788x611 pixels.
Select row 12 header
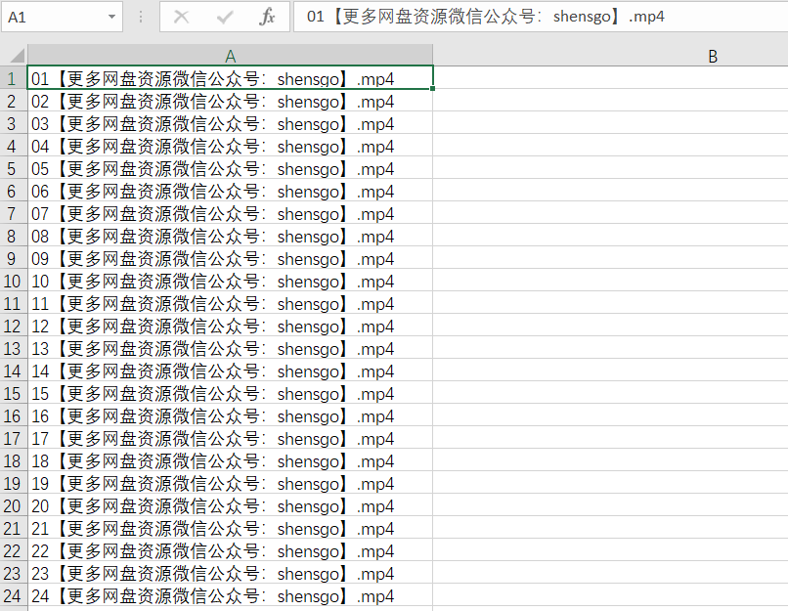(x=12, y=327)
